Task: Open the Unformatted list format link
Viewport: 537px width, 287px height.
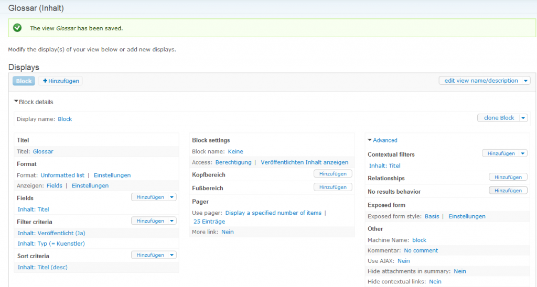Action: tap(62, 175)
